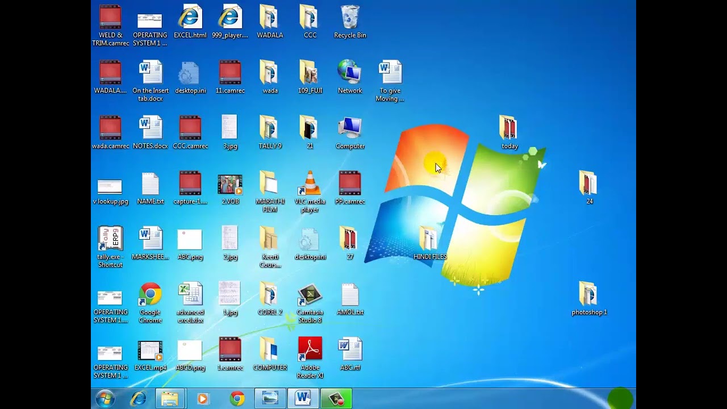
Task: Open Google Chrome from the taskbar
Action: [237, 399]
